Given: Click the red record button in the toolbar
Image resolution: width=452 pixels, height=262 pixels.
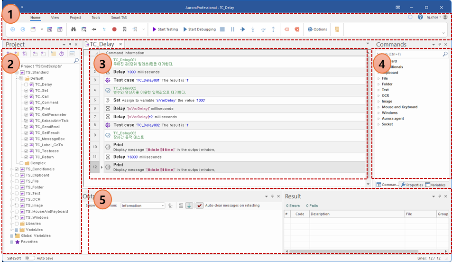Looking at the screenshot, I should pos(114,29).
